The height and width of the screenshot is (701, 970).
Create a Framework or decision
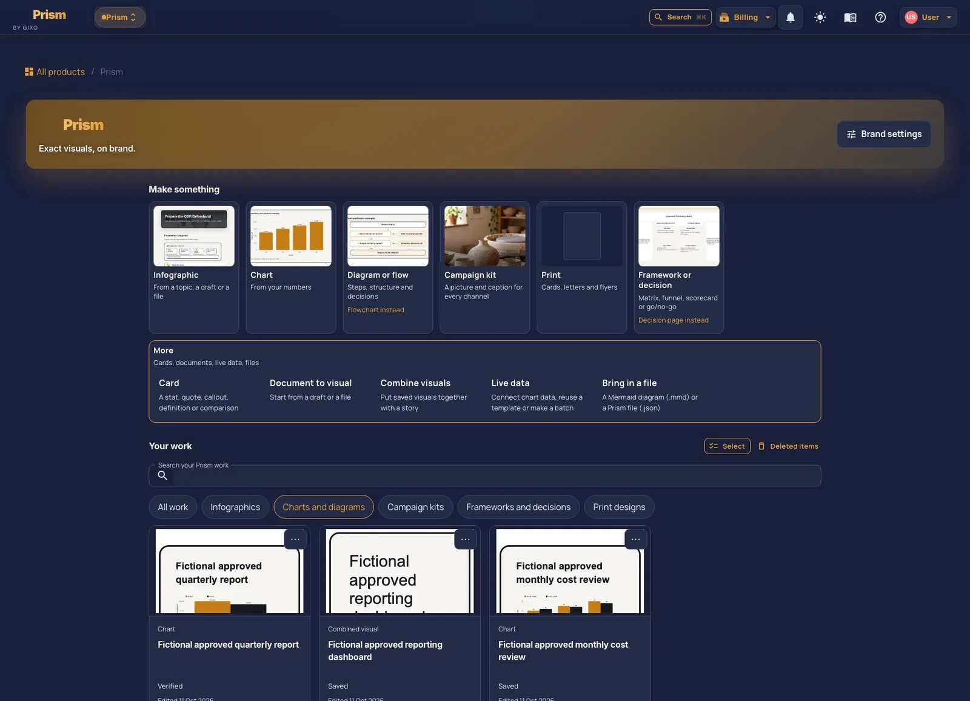tap(679, 267)
